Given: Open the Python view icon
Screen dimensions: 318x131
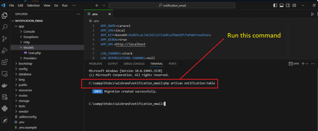Looking at the screenshot, I should [5, 108].
